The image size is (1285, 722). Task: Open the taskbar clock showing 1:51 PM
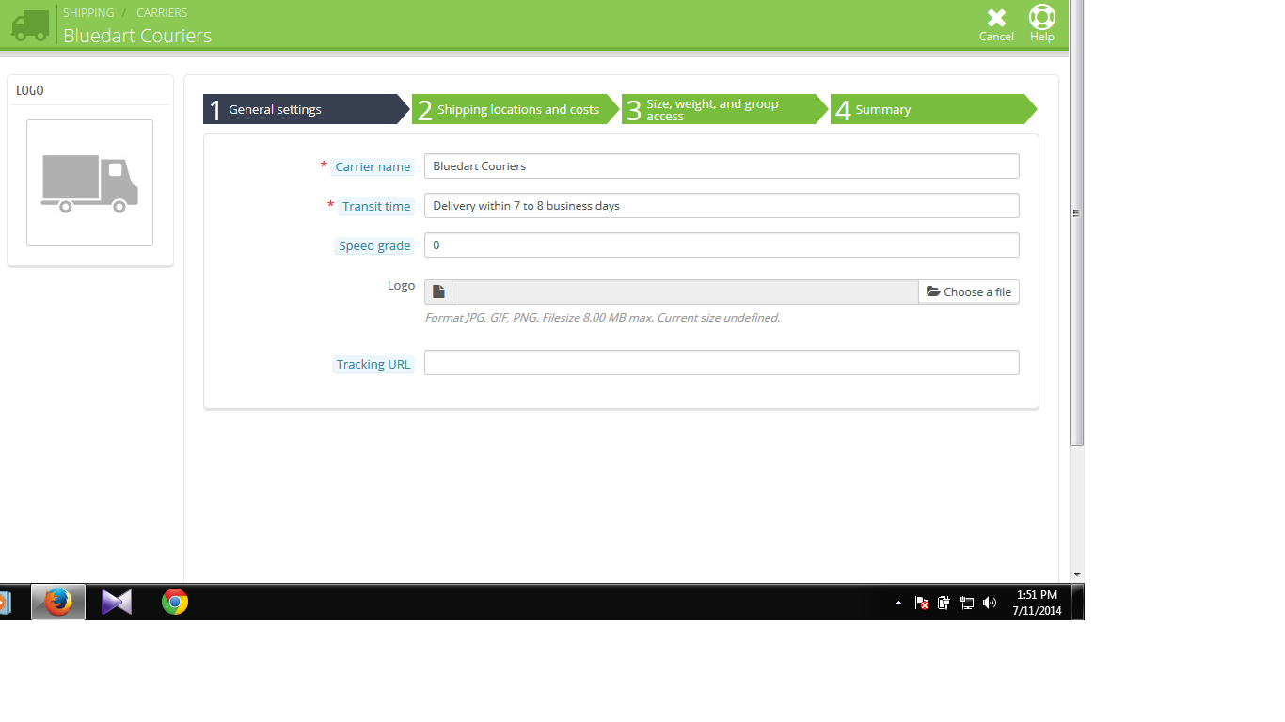point(1037,603)
